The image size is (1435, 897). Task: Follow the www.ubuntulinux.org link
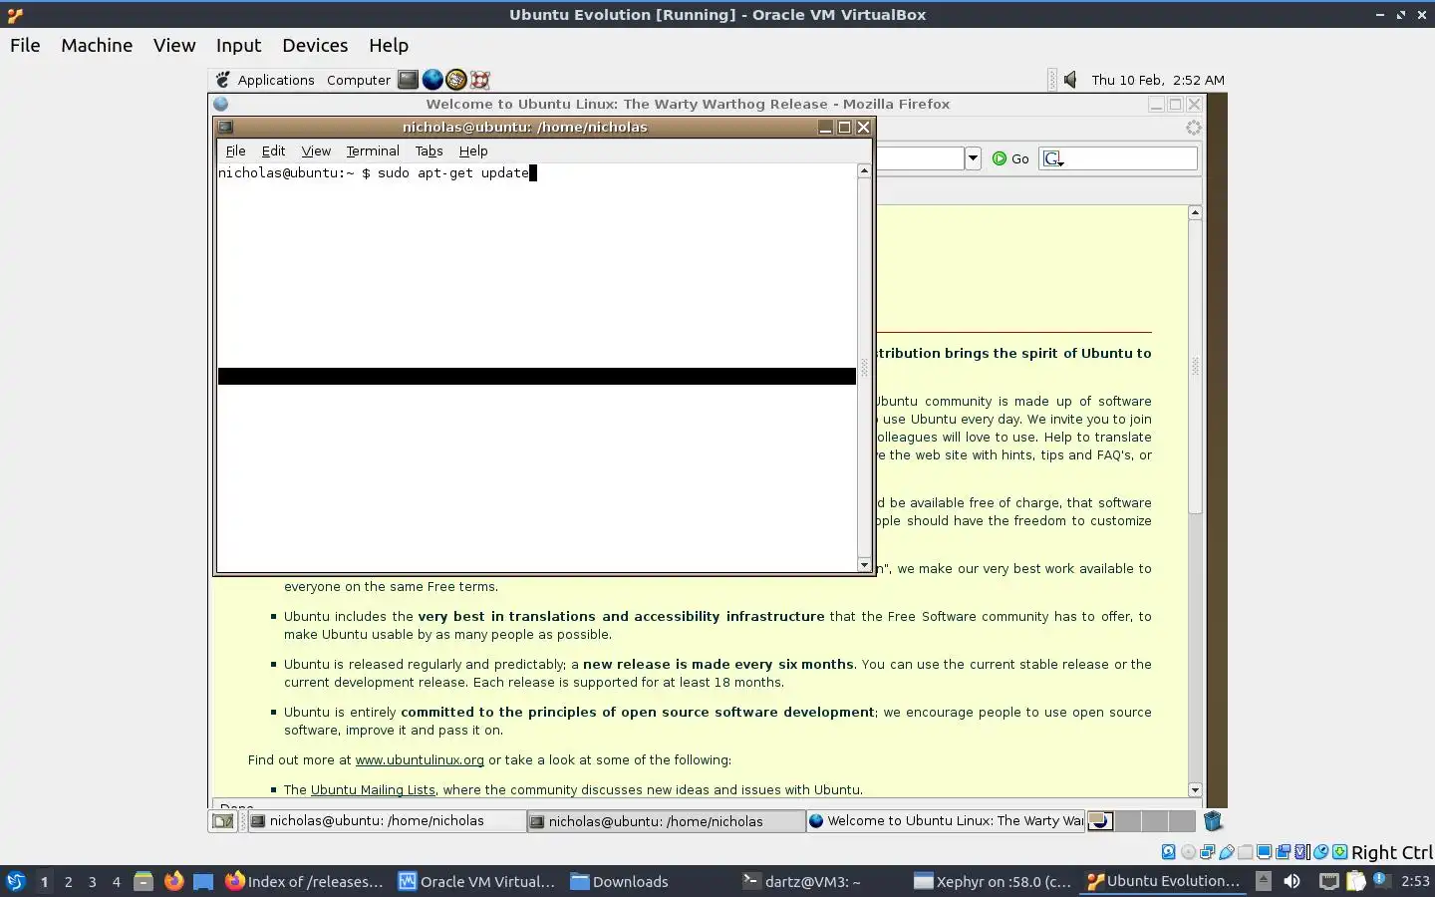(x=420, y=759)
